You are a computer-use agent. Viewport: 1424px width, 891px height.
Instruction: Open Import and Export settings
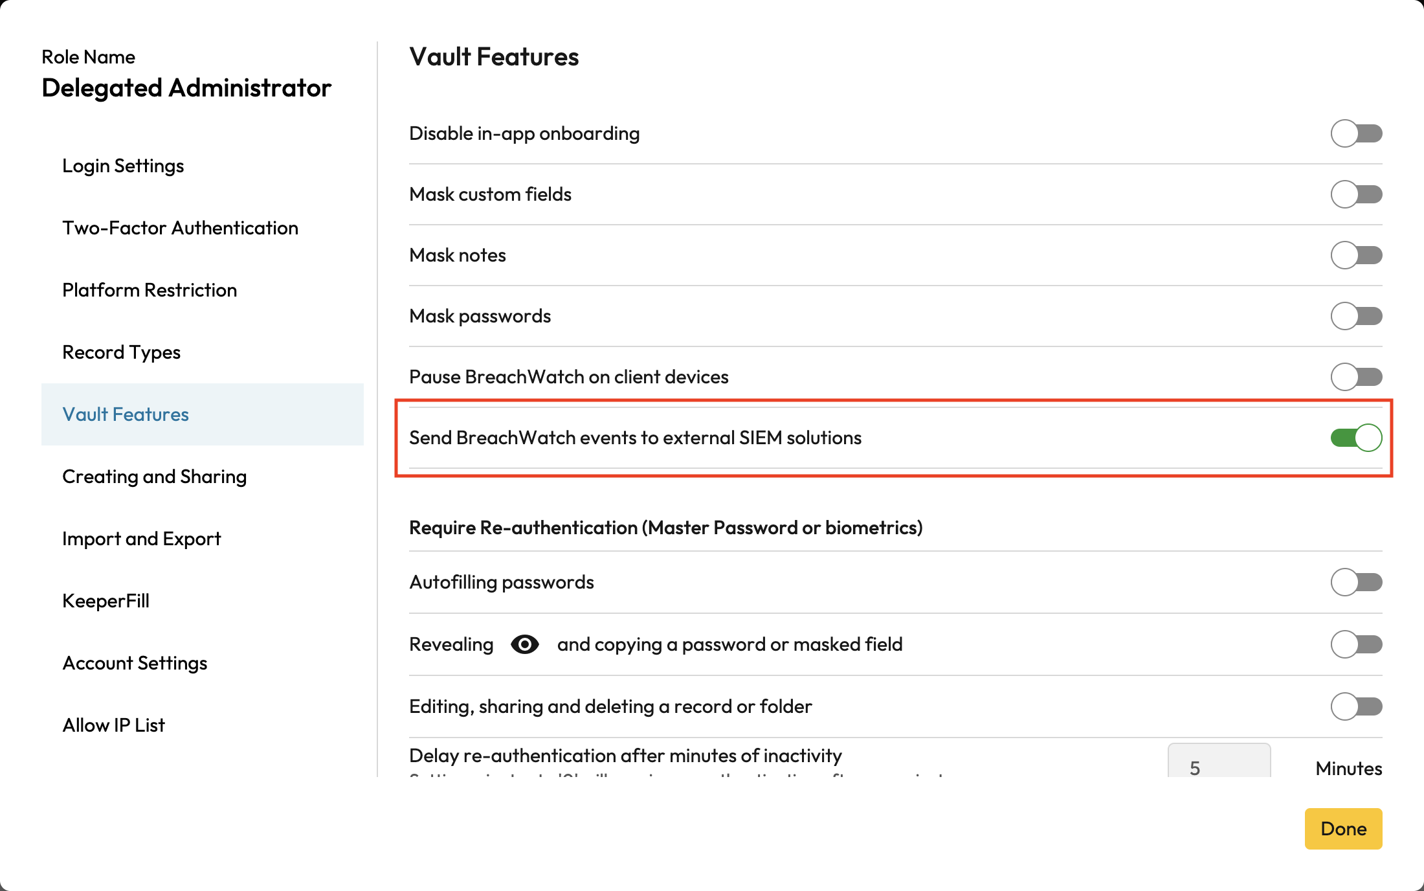coord(141,539)
